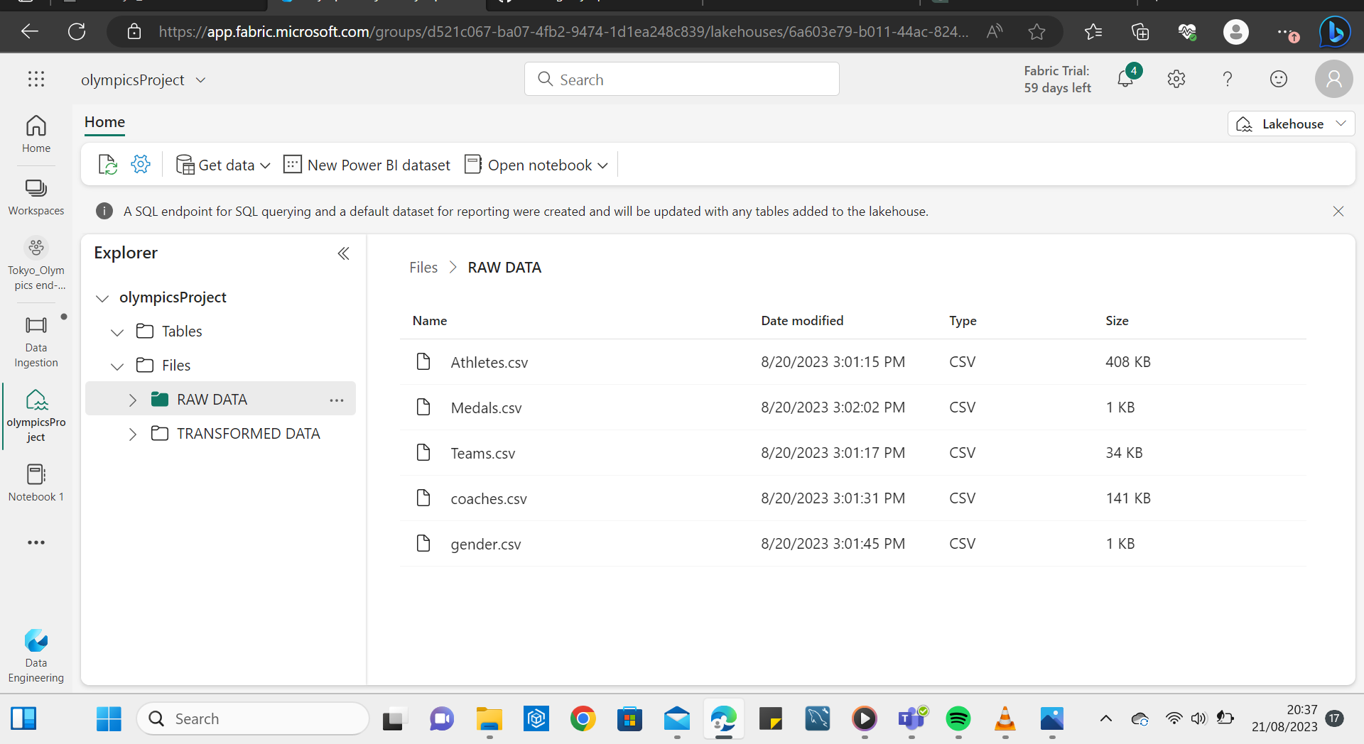Open the notifications bell
This screenshot has width=1364, height=744.
point(1126,79)
